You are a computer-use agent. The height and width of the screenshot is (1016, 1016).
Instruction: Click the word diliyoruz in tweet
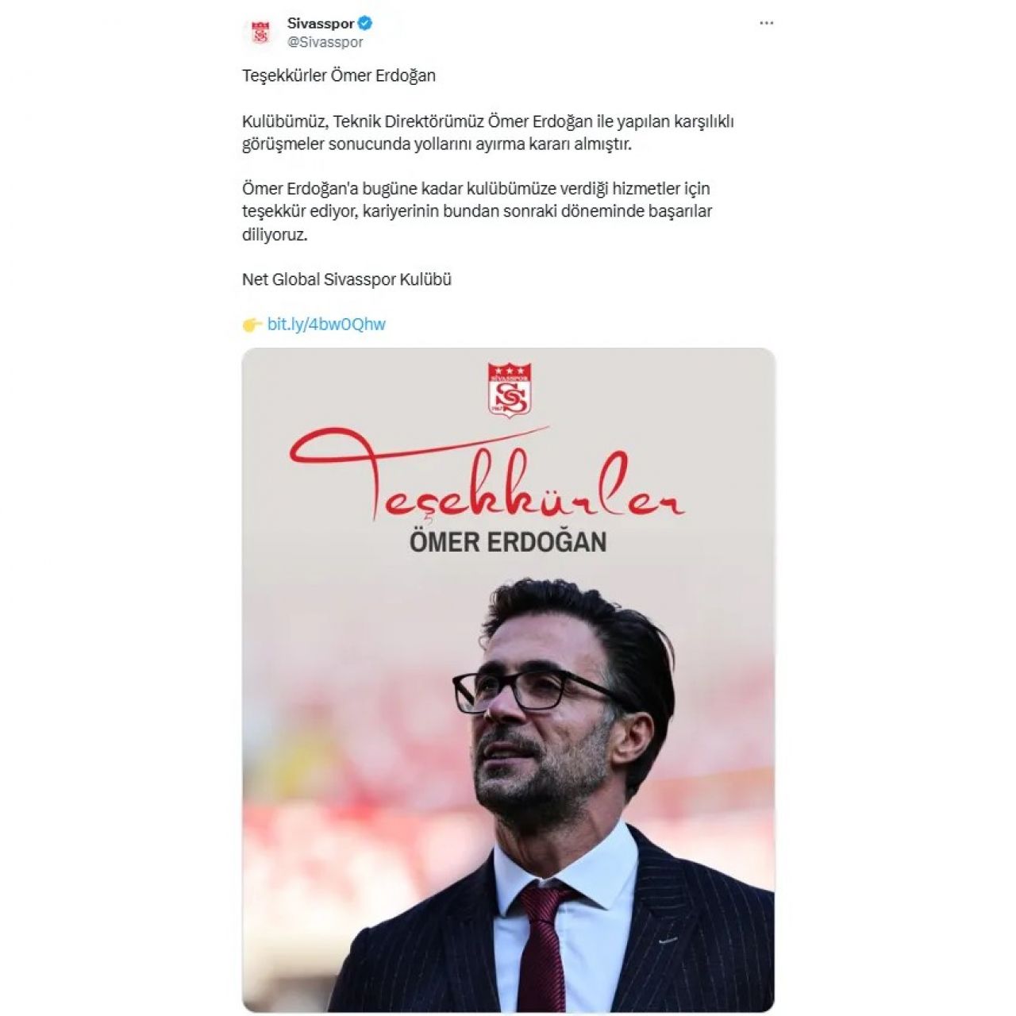coord(275,234)
